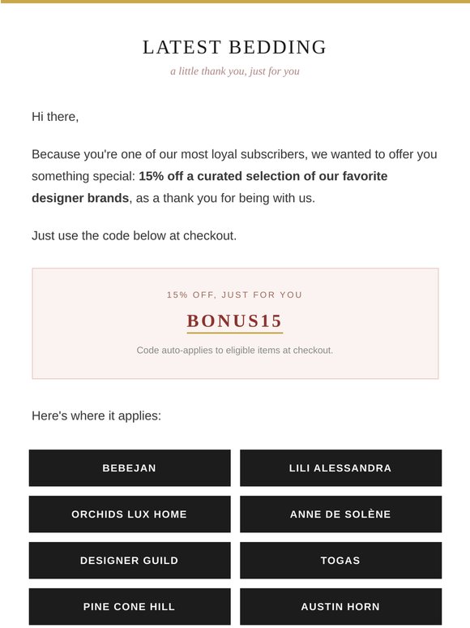Click the 'Code auto-applies to eligible items' note
The width and height of the screenshot is (470, 628).
coord(235,350)
